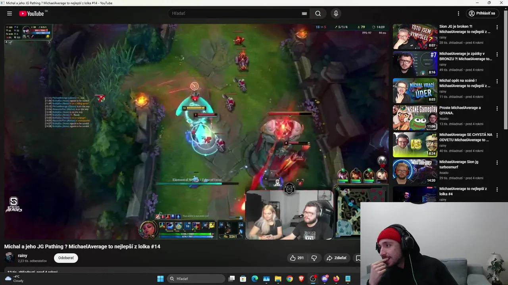Open 'MichaelAverage Sion jg turbosmurf' title
Viewport: 508px width, 285px height.
pyautogui.click(x=458, y=164)
